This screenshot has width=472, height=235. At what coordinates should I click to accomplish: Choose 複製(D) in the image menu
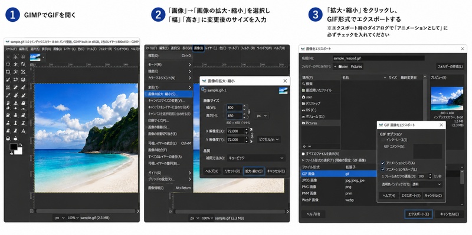pos(169,55)
